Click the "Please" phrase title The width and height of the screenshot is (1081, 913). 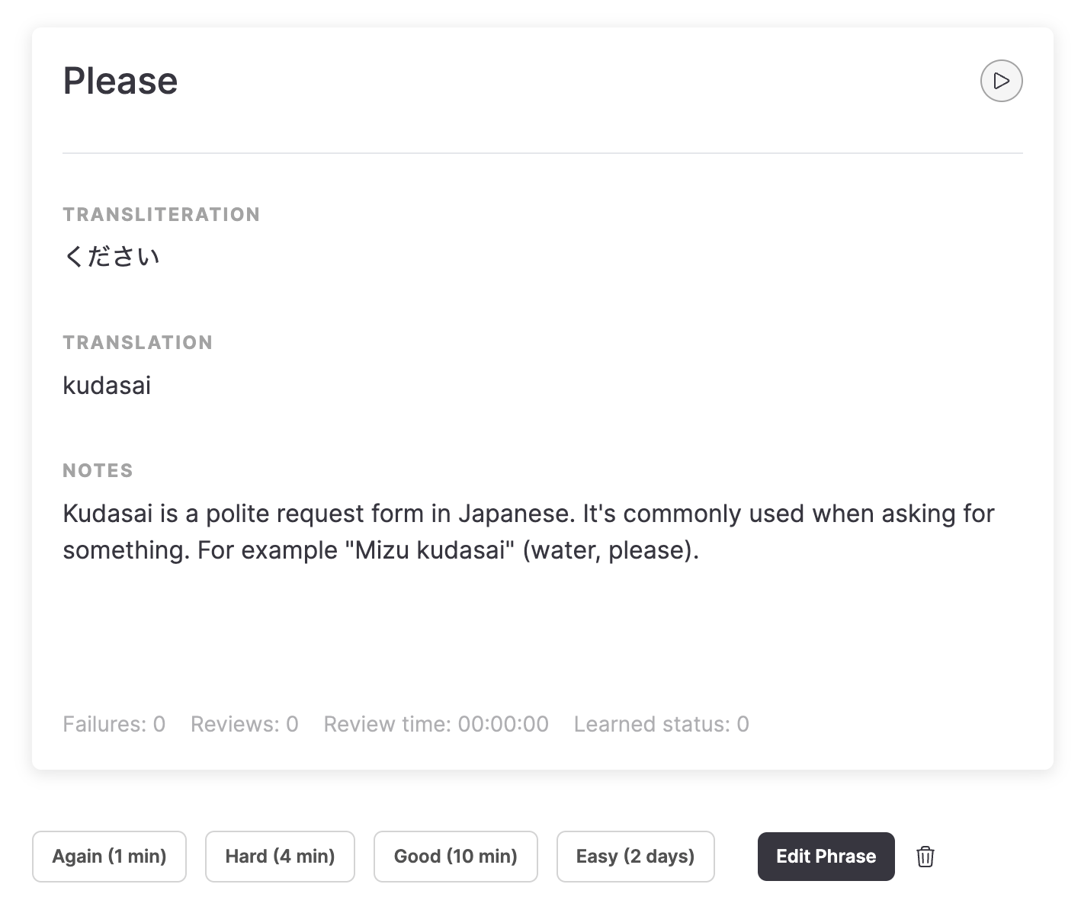click(x=120, y=81)
